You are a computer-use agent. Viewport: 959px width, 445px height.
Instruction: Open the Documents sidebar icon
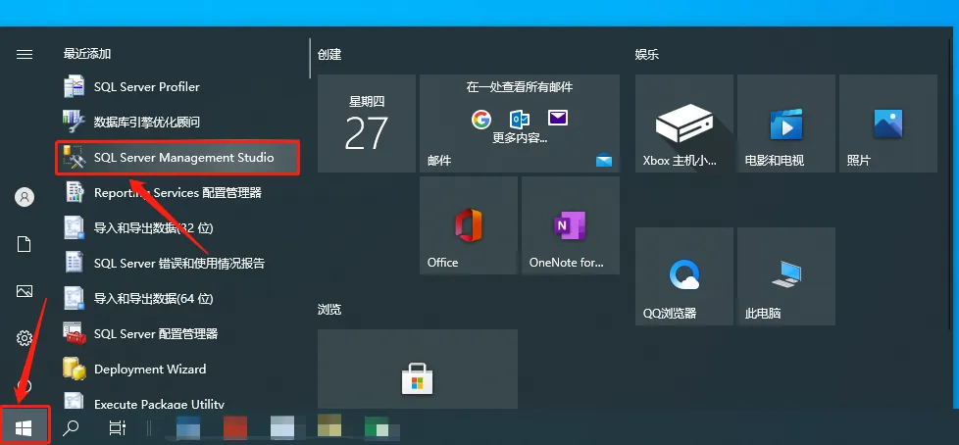[25, 244]
